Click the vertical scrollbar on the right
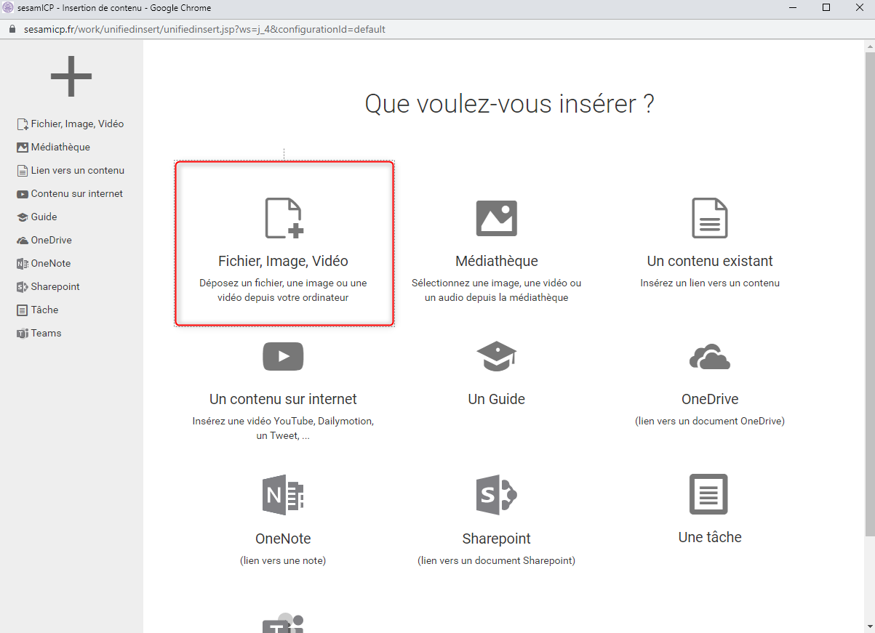 tap(869, 291)
